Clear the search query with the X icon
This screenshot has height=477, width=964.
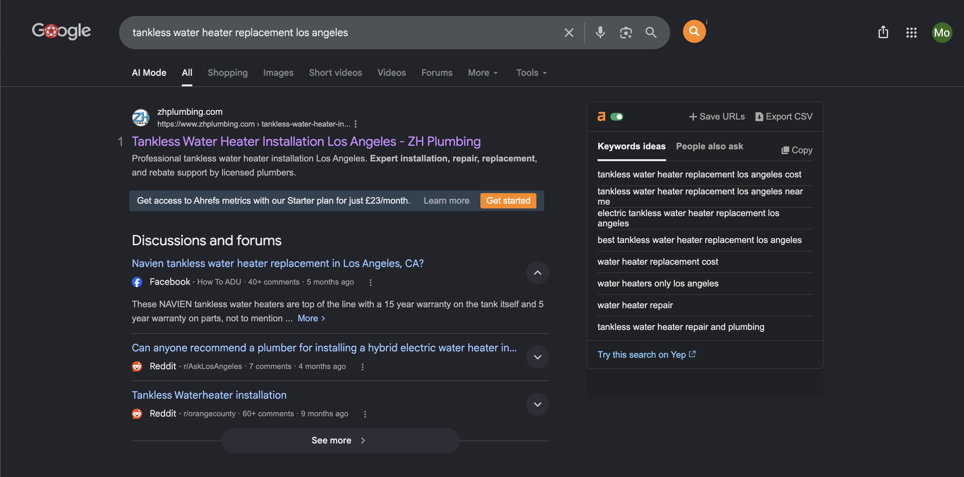tap(569, 33)
